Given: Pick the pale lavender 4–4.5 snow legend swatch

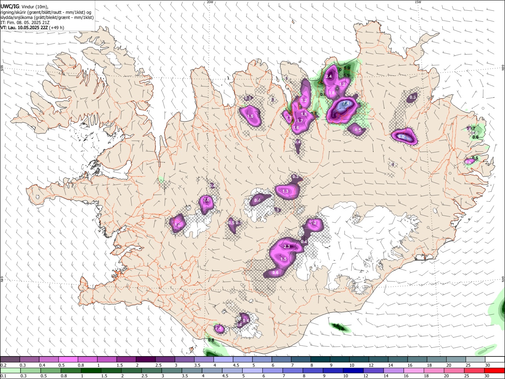Looking at the screenshot, I should pyautogui.click(x=223, y=360).
